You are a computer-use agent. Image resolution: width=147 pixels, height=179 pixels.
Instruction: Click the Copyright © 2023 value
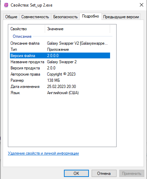(61, 74)
